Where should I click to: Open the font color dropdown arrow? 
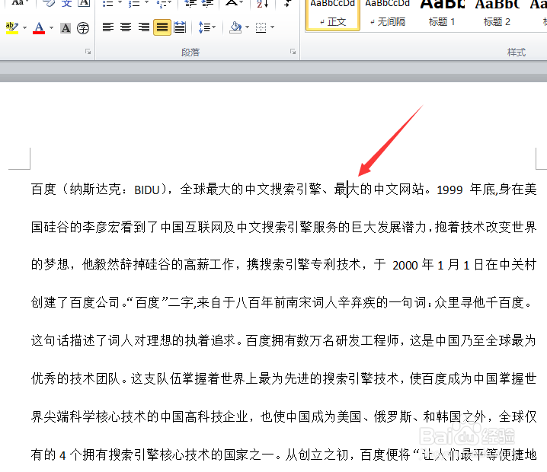tap(51, 27)
